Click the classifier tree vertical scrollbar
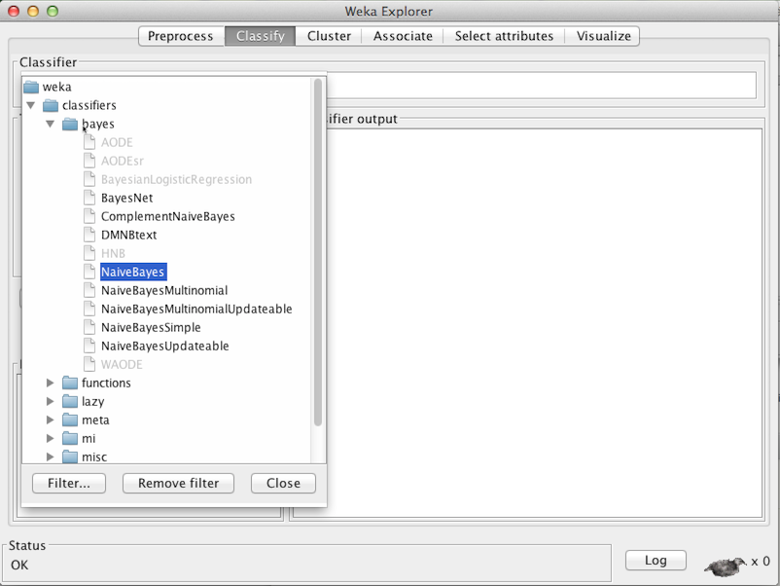This screenshot has height=586, width=780. click(317, 253)
